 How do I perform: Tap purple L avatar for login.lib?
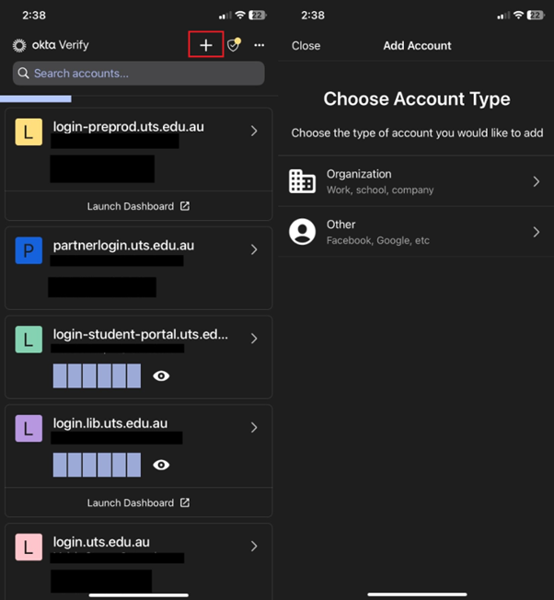[29, 428]
